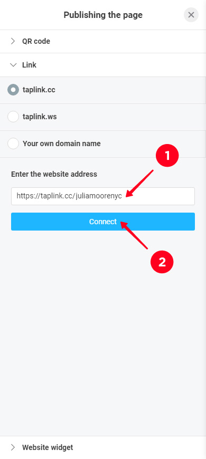Screen dimensions: 206x459
Task: Expand the Website widget chevron
Action: [x=13, y=447]
